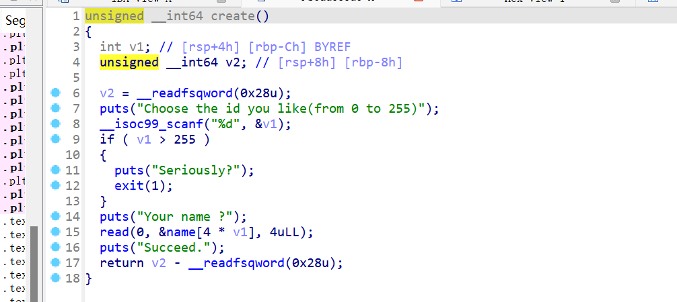Click the breakpoint dot at line 18

click(x=56, y=278)
